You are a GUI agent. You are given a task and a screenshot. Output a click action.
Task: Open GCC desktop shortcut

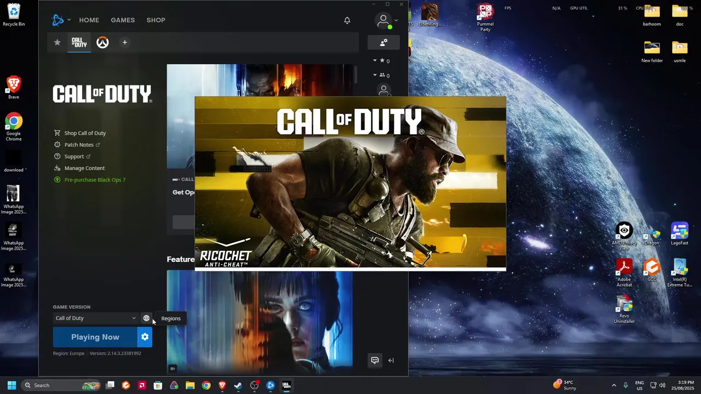click(652, 270)
